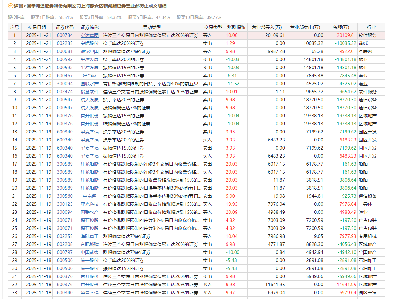Click the 行业 column header
The height and width of the screenshot is (299, 396).
371,27
